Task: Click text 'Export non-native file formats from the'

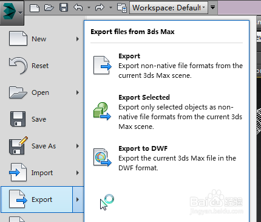Action: 180,66
